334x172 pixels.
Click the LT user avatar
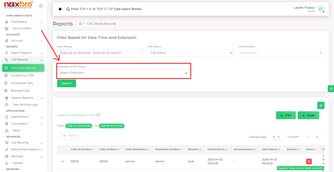(x=321, y=9)
